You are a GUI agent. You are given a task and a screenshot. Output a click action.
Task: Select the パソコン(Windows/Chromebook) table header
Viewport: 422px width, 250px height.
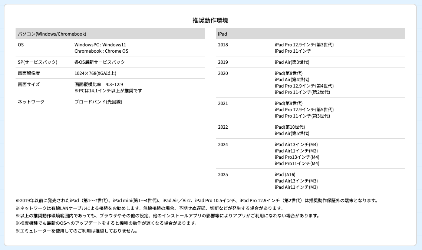click(x=52, y=34)
